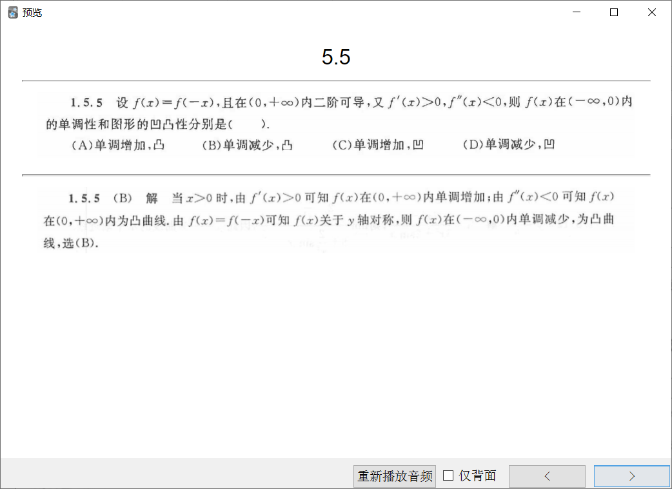Click option (B)单调减少,凸
The image size is (672, 489).
(248, 145)
